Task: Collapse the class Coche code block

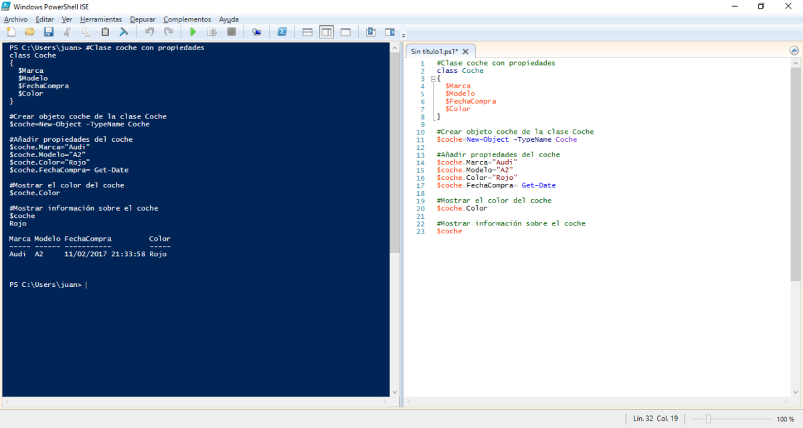Action: click(x=433, y=78)
